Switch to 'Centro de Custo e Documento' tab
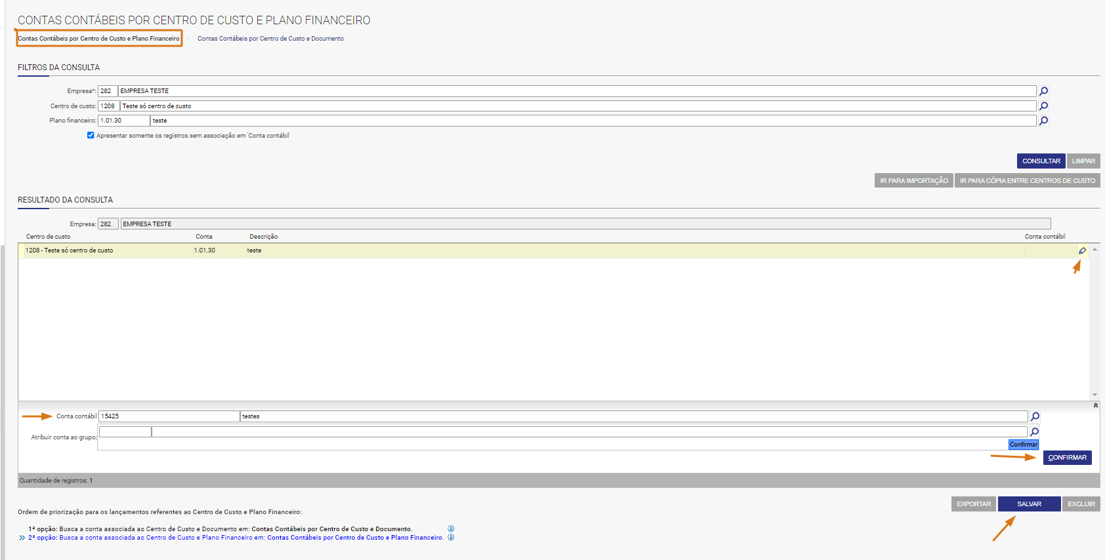1105x560 pixels. point(270,39)
